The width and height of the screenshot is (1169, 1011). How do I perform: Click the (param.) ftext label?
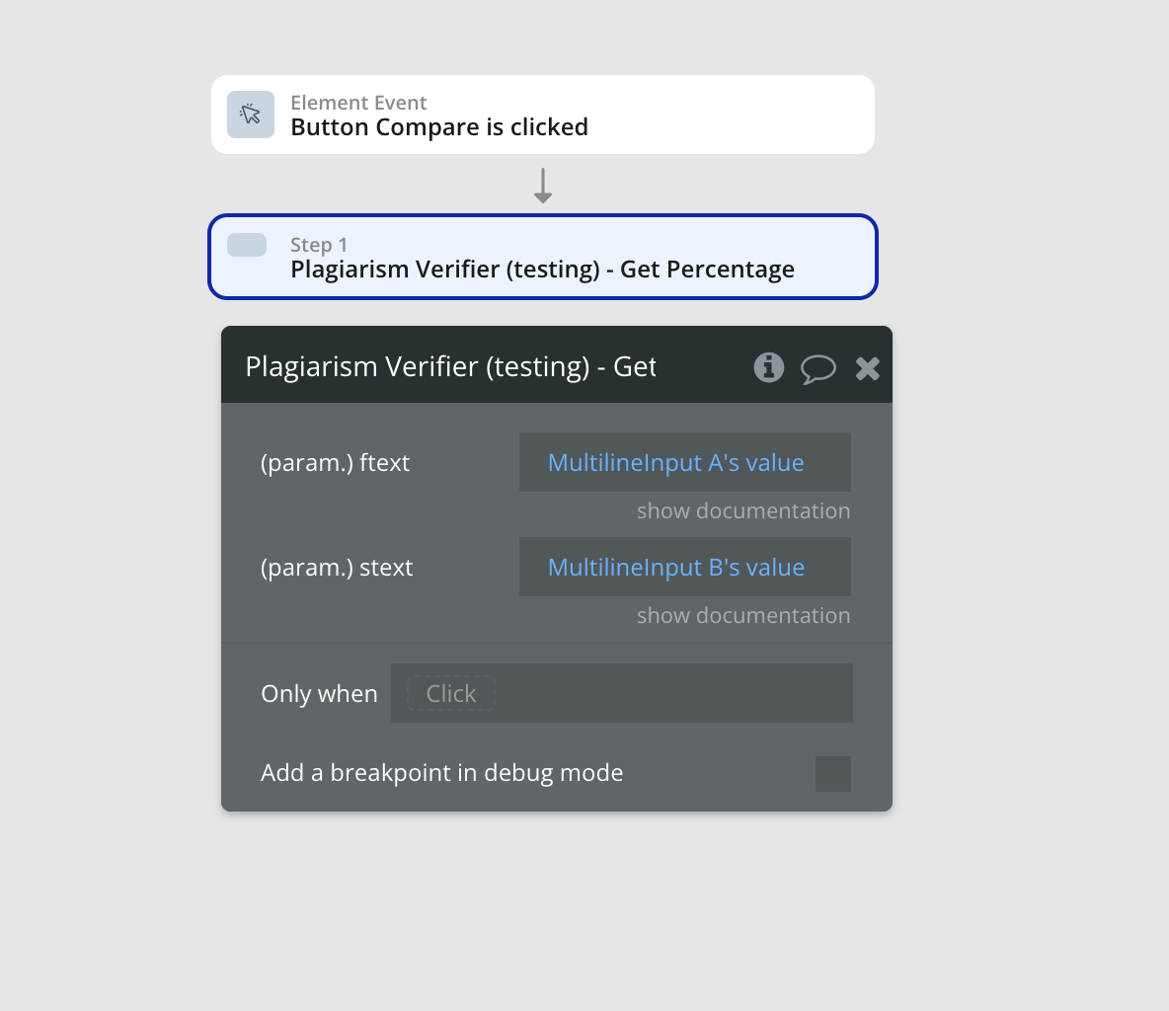pos(335,463)
